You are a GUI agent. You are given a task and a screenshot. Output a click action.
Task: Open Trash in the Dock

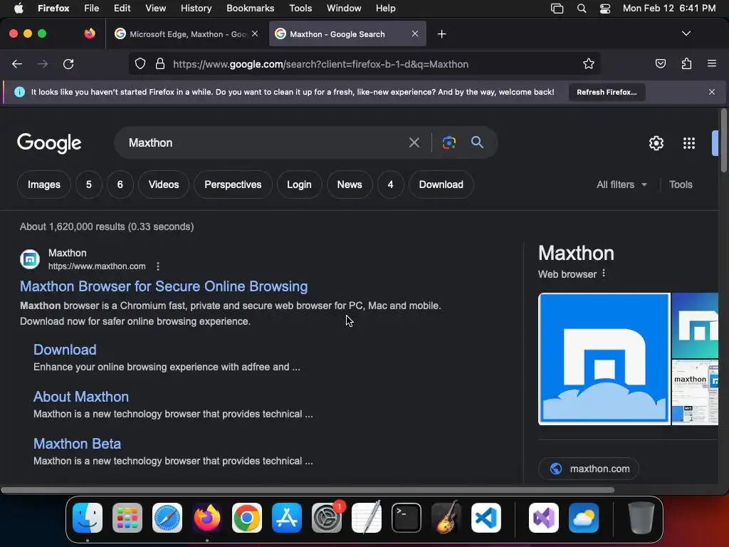(x=641, y=518)
